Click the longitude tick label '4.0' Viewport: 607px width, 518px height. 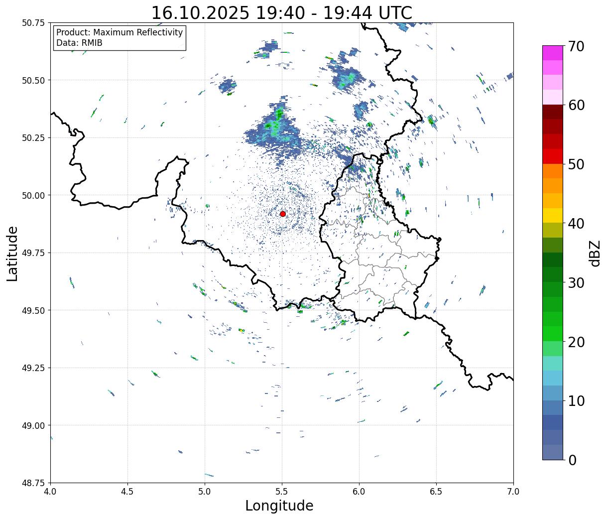point(50,491)
